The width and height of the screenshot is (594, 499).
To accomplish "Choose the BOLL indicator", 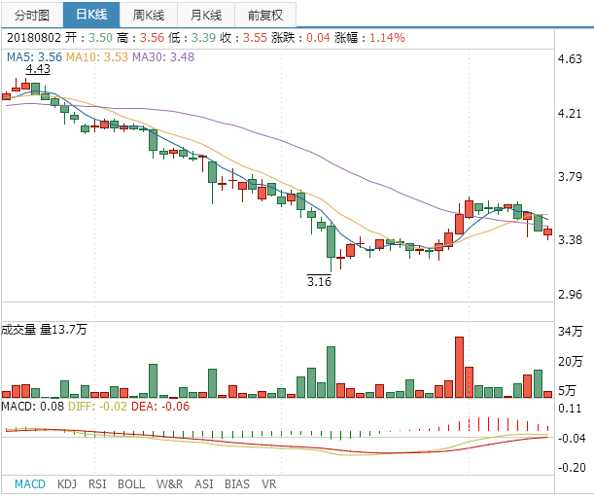I will tap(131, 483).
